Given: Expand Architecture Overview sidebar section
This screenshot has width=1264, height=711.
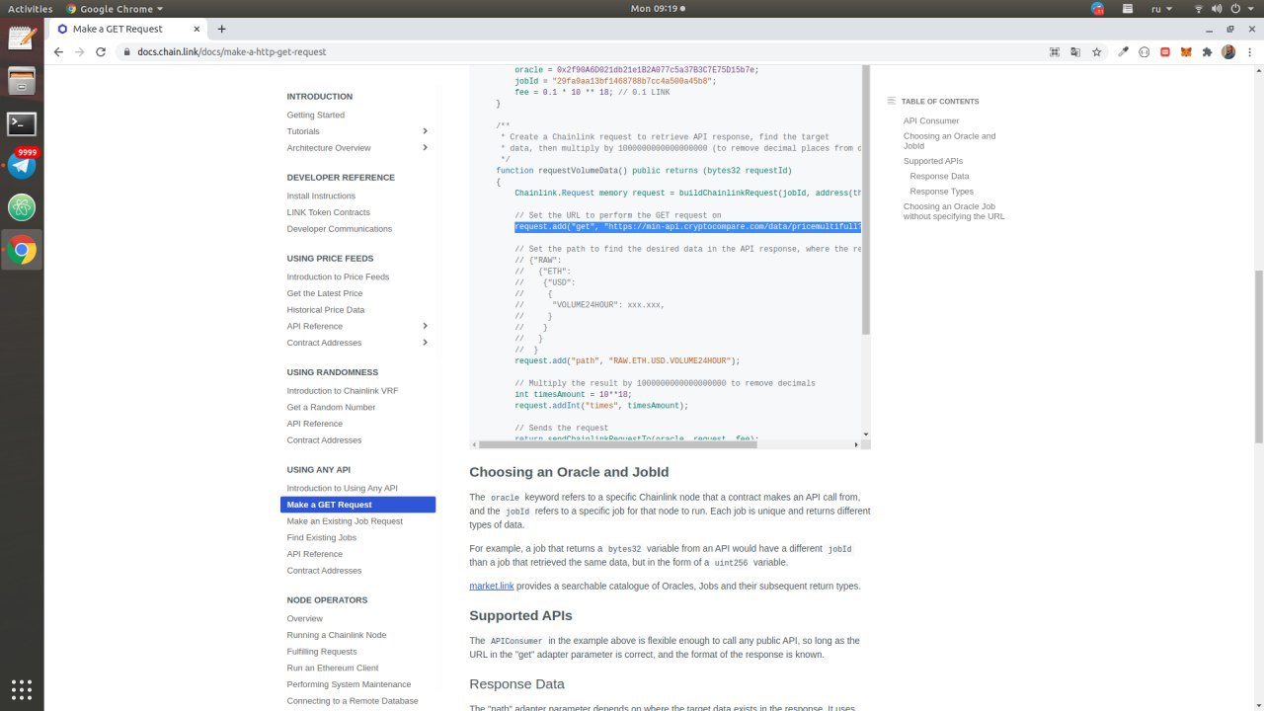Looking at the screenshot, I should pos(425,148).
